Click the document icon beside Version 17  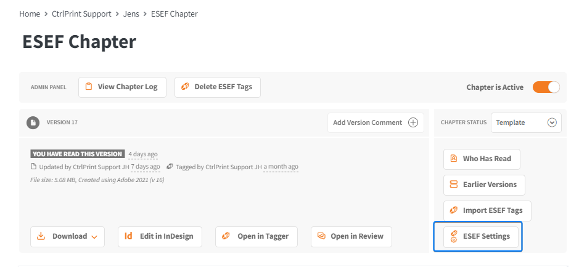33,122
